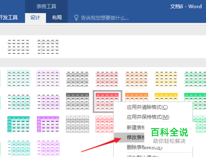Apply red banded table style, first row
Screen dimensions: 206x157
coord(107,79)
